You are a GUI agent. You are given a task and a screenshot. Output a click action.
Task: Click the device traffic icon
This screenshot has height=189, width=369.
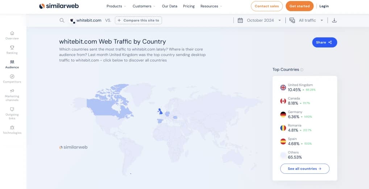tap(292, 20)
